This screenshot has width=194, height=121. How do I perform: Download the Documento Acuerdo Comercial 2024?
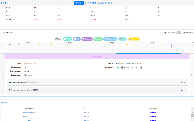(x=182, y=90)
